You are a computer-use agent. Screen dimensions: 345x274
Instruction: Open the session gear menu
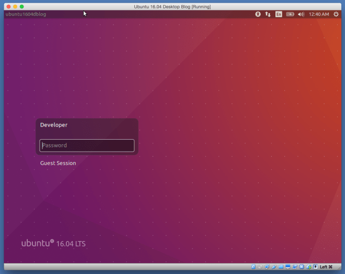336,14
